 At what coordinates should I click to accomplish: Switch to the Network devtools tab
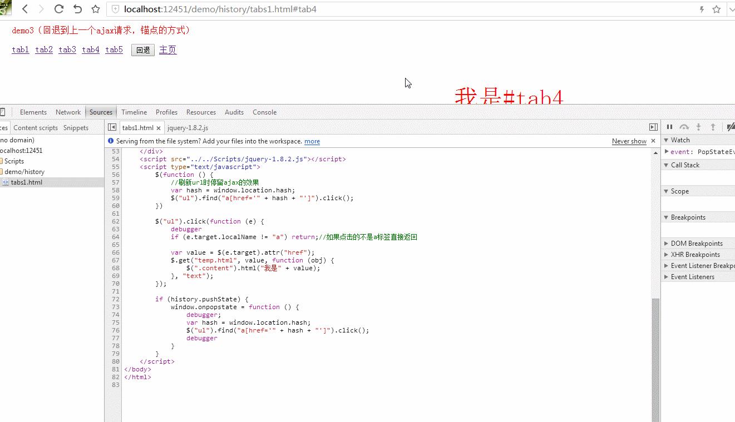[x=68, y=112]
